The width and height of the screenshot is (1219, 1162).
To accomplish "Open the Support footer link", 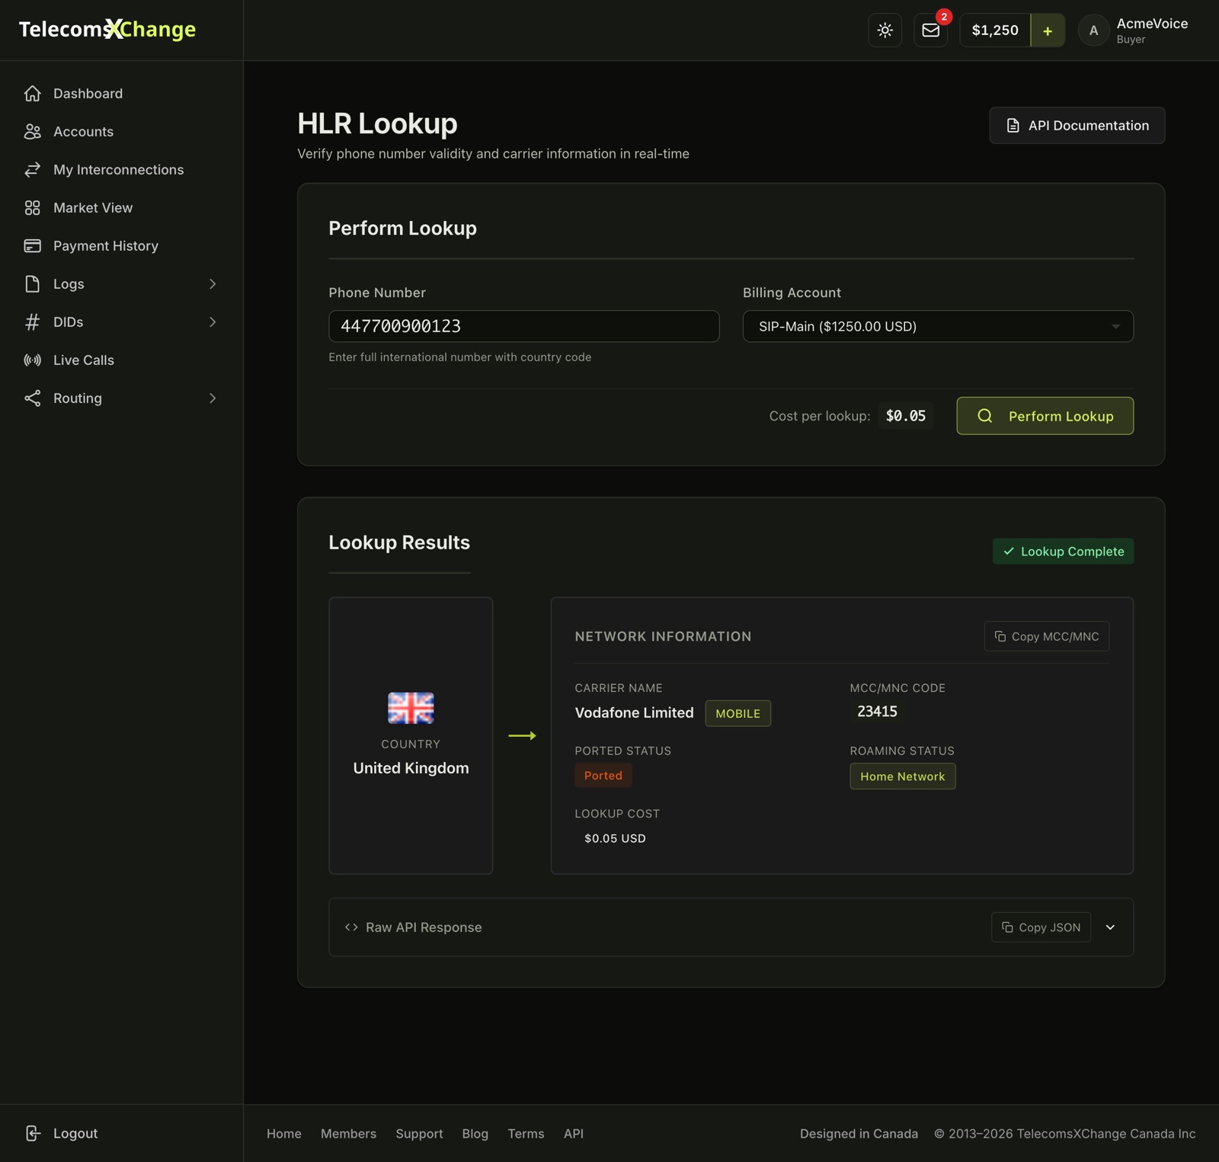I will (419, 1134).
